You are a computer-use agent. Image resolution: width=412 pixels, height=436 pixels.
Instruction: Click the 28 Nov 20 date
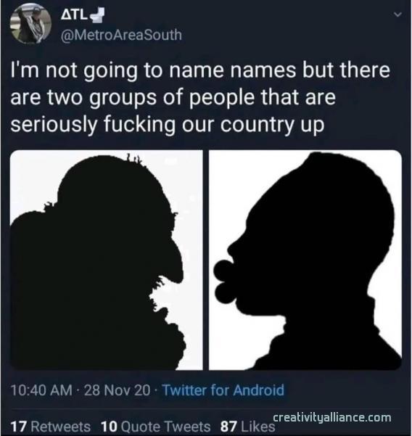pyautogui.click(x=117, y=390)
